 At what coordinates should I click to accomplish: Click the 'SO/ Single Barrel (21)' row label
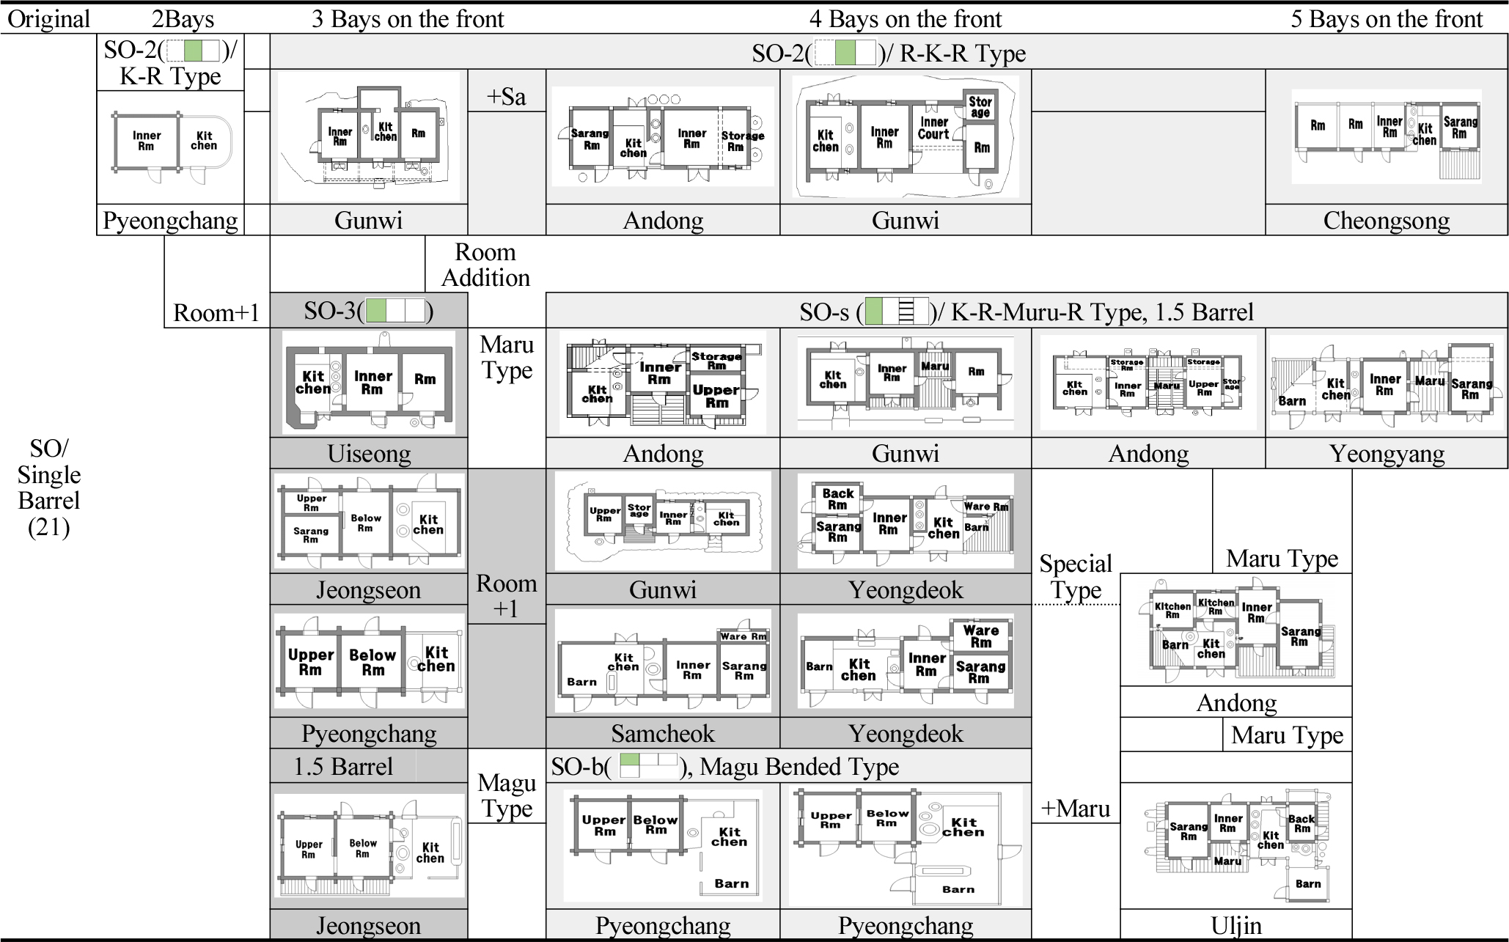[48, 487]
